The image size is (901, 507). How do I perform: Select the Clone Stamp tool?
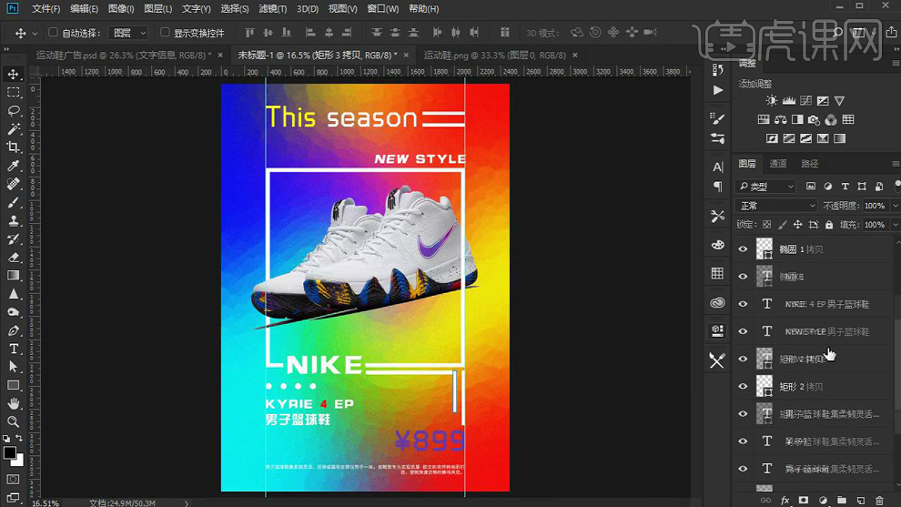coord(14,221)
